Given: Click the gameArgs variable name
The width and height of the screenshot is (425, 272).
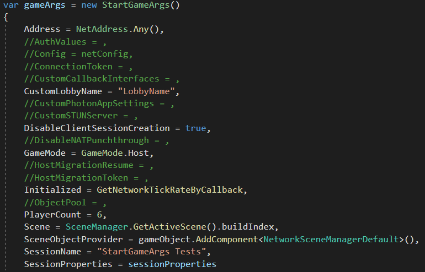Looking at the screenshot, I should pyautogui.click(x=42, y=5).
